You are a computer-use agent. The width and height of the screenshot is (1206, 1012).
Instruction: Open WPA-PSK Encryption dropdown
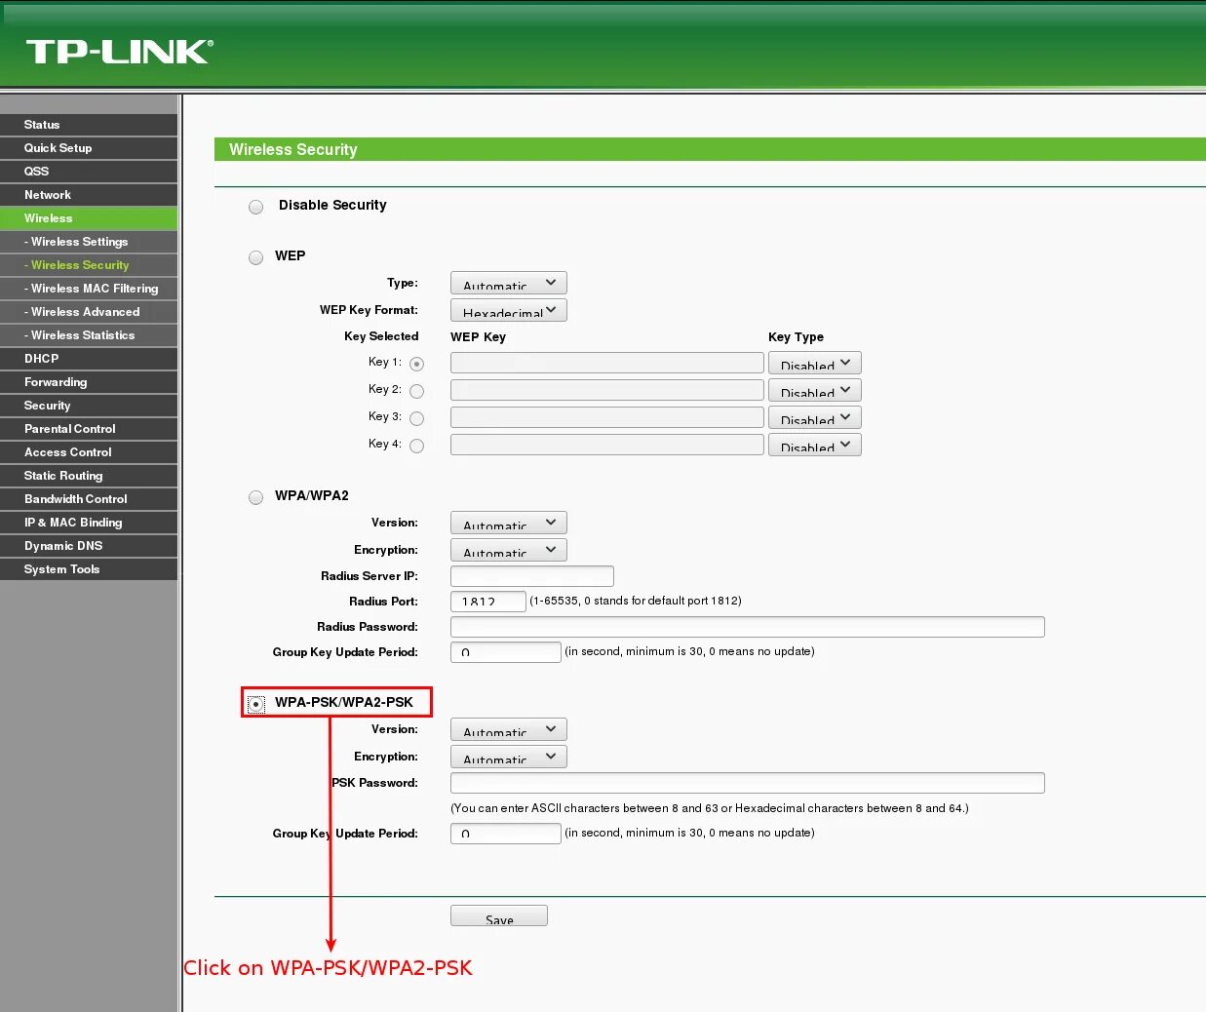coord(509,757)
